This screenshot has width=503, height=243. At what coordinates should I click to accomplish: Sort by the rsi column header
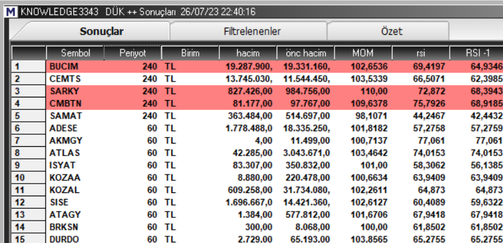point(421,53)
